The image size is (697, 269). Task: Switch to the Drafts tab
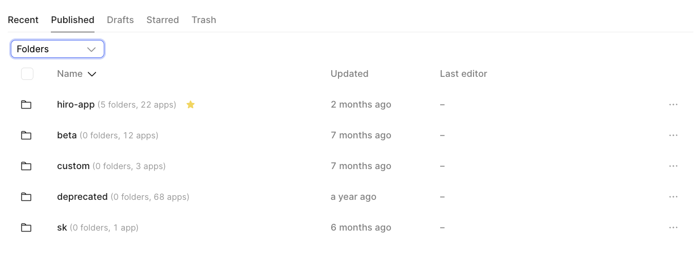(x=120, y=20)
